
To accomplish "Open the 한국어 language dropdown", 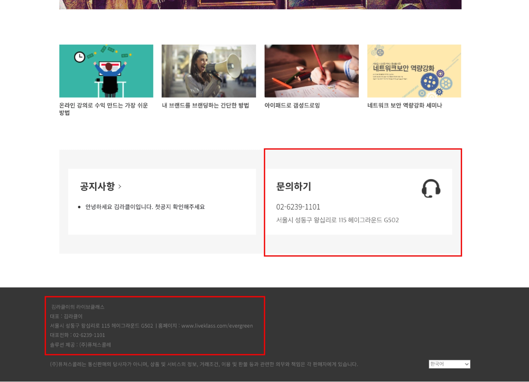I will 449,364.
